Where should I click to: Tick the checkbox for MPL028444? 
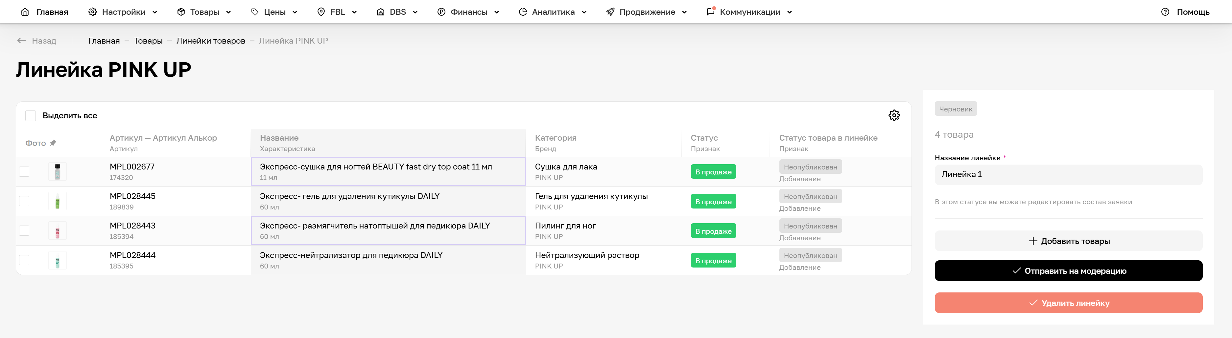24,260
